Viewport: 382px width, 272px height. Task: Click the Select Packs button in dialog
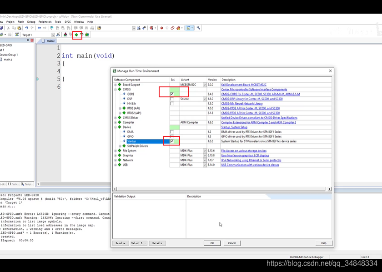(139, 243)
